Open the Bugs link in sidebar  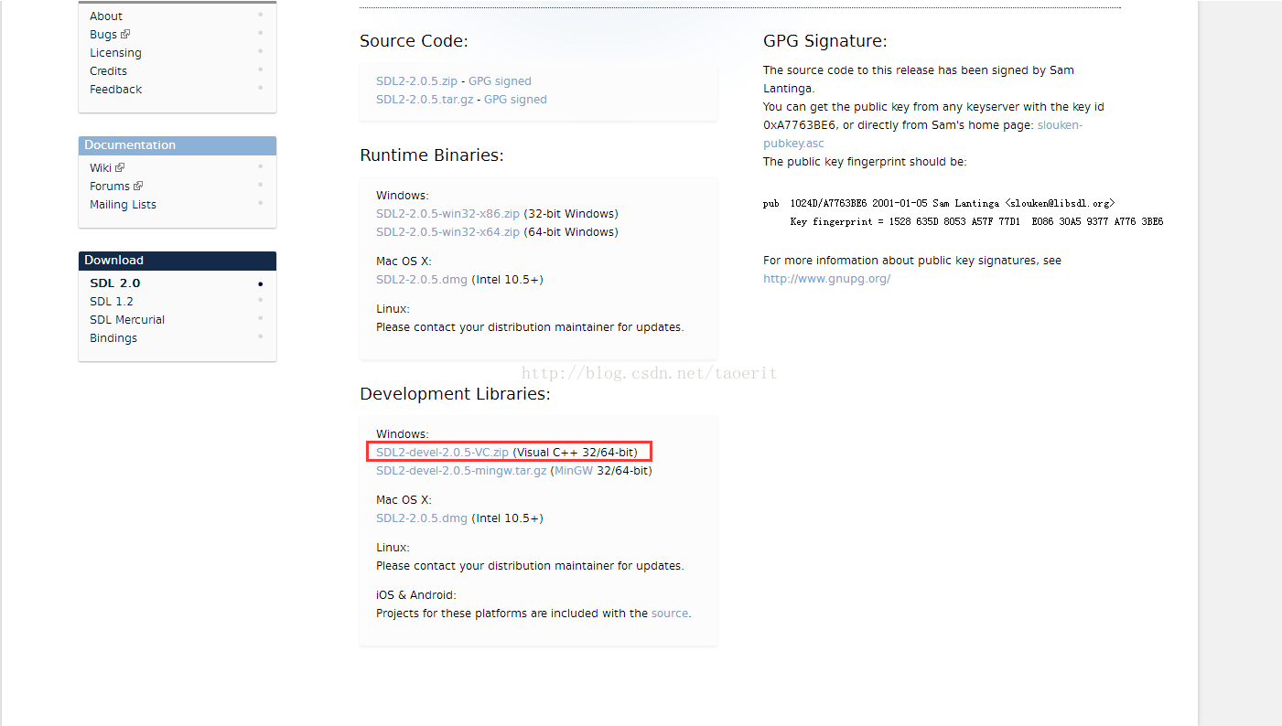(103, 34)
